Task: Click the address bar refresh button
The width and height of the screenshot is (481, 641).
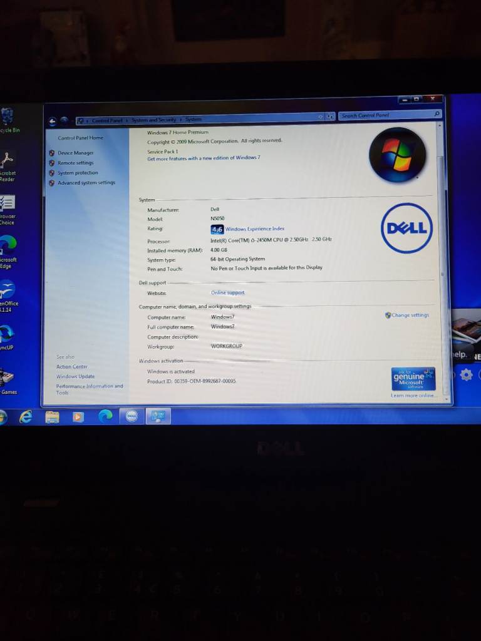Action: click(x=330, y=116)
